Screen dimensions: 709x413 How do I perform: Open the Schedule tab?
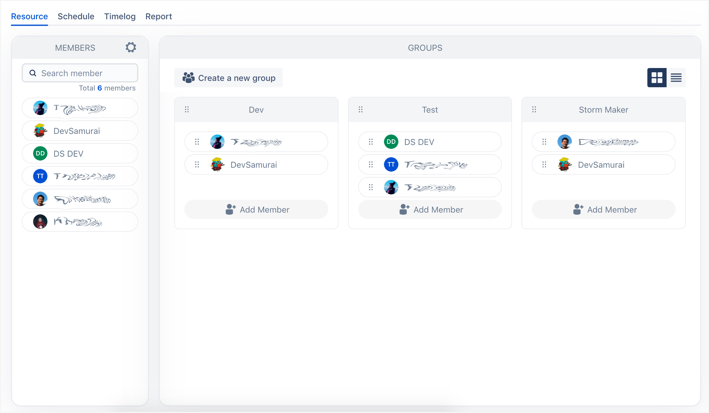(x=76, y=16)
